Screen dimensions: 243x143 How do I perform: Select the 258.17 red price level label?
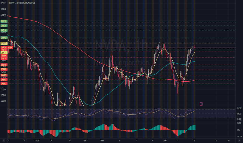click(x=4, y=58)
